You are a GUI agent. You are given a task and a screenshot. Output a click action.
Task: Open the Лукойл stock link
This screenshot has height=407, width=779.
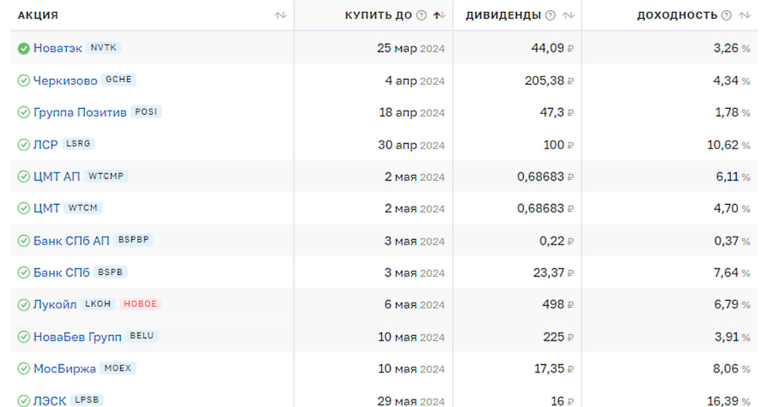click(x=55, y=305)
